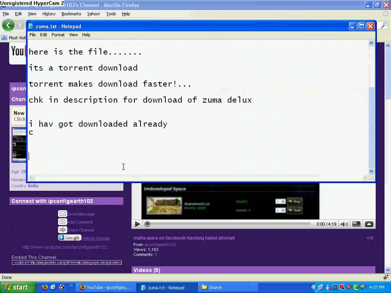
Task: Click the ipconfigearth102 From link
Action: (x=160, y=245)
